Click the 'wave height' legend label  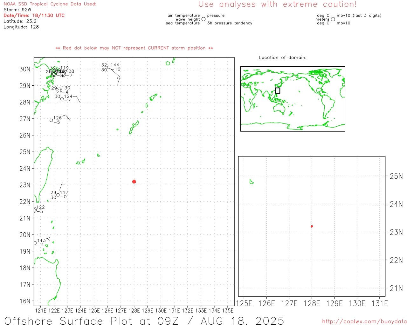point(188,19)
